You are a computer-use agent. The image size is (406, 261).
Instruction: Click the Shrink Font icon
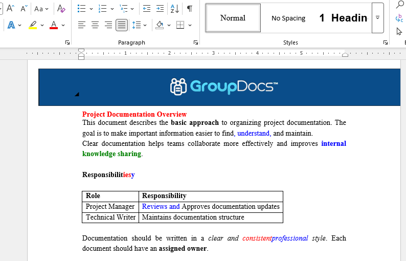[x=24, y=9]
